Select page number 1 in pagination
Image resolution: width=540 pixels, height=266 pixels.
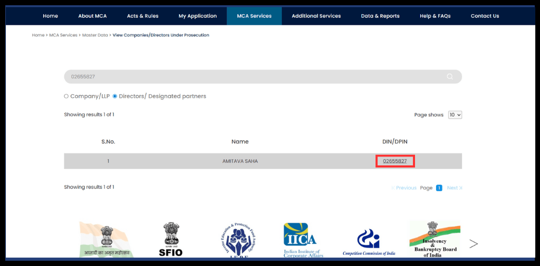point(439,188)
